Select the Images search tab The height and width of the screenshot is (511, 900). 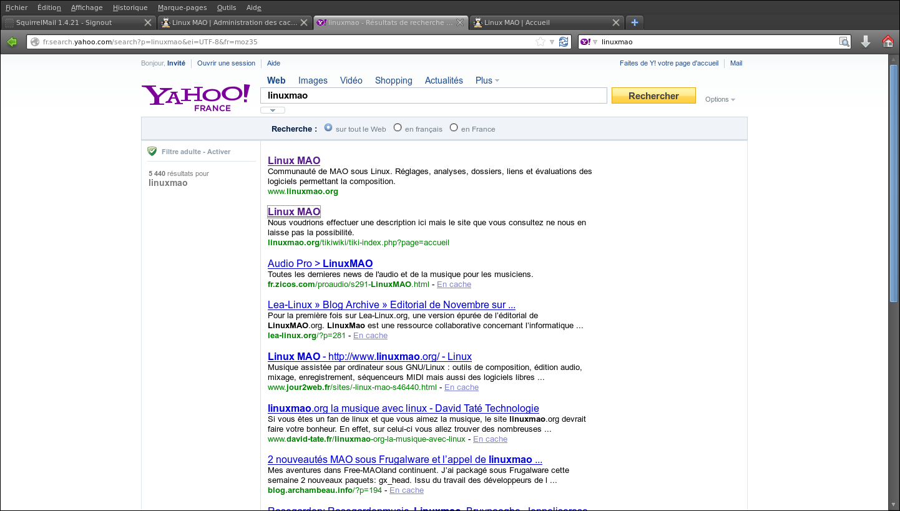[x=313, y=80]
